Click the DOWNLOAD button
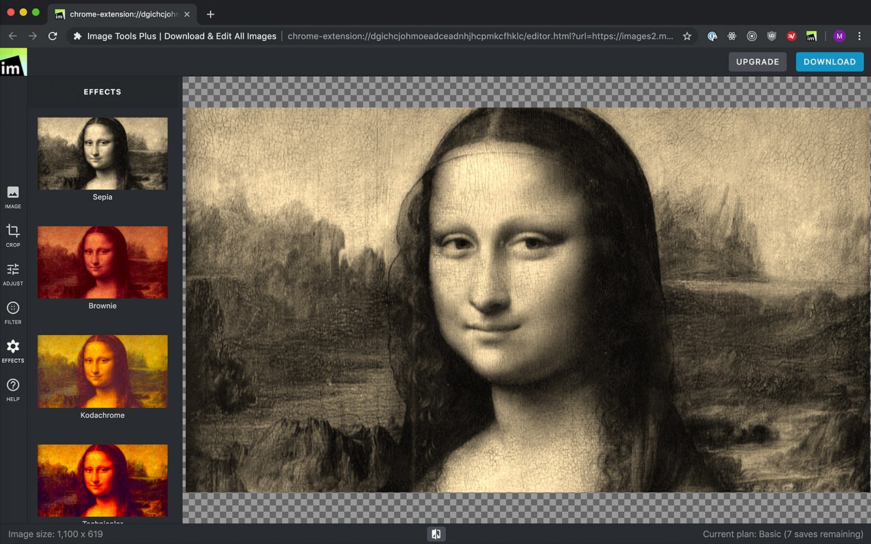 tap(829, 62)
